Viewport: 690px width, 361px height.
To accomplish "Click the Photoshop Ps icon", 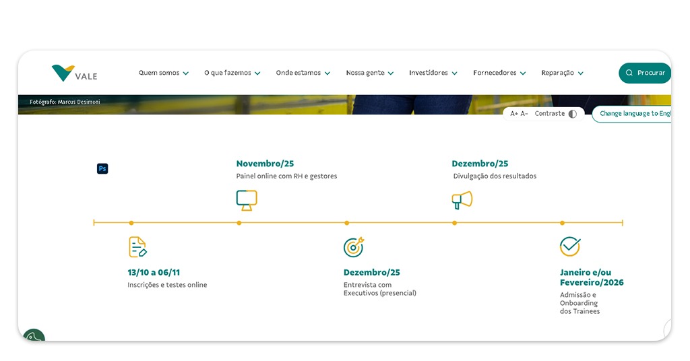I will pyautogui.click(x=102, y=168).
